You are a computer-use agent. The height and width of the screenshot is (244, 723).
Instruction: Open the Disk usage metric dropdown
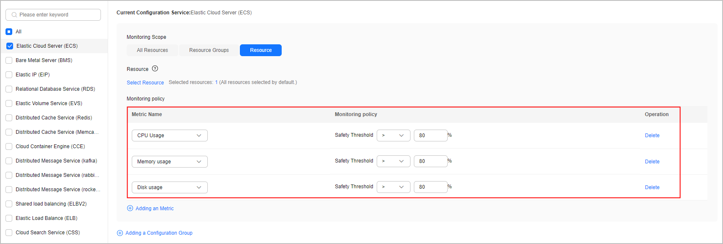pos(170,187)
